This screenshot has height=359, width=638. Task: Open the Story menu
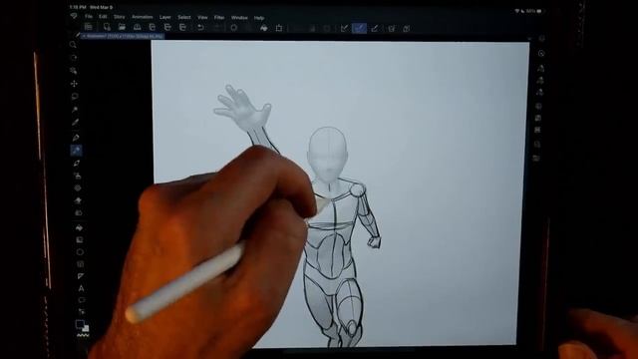(x=120, y=17)
